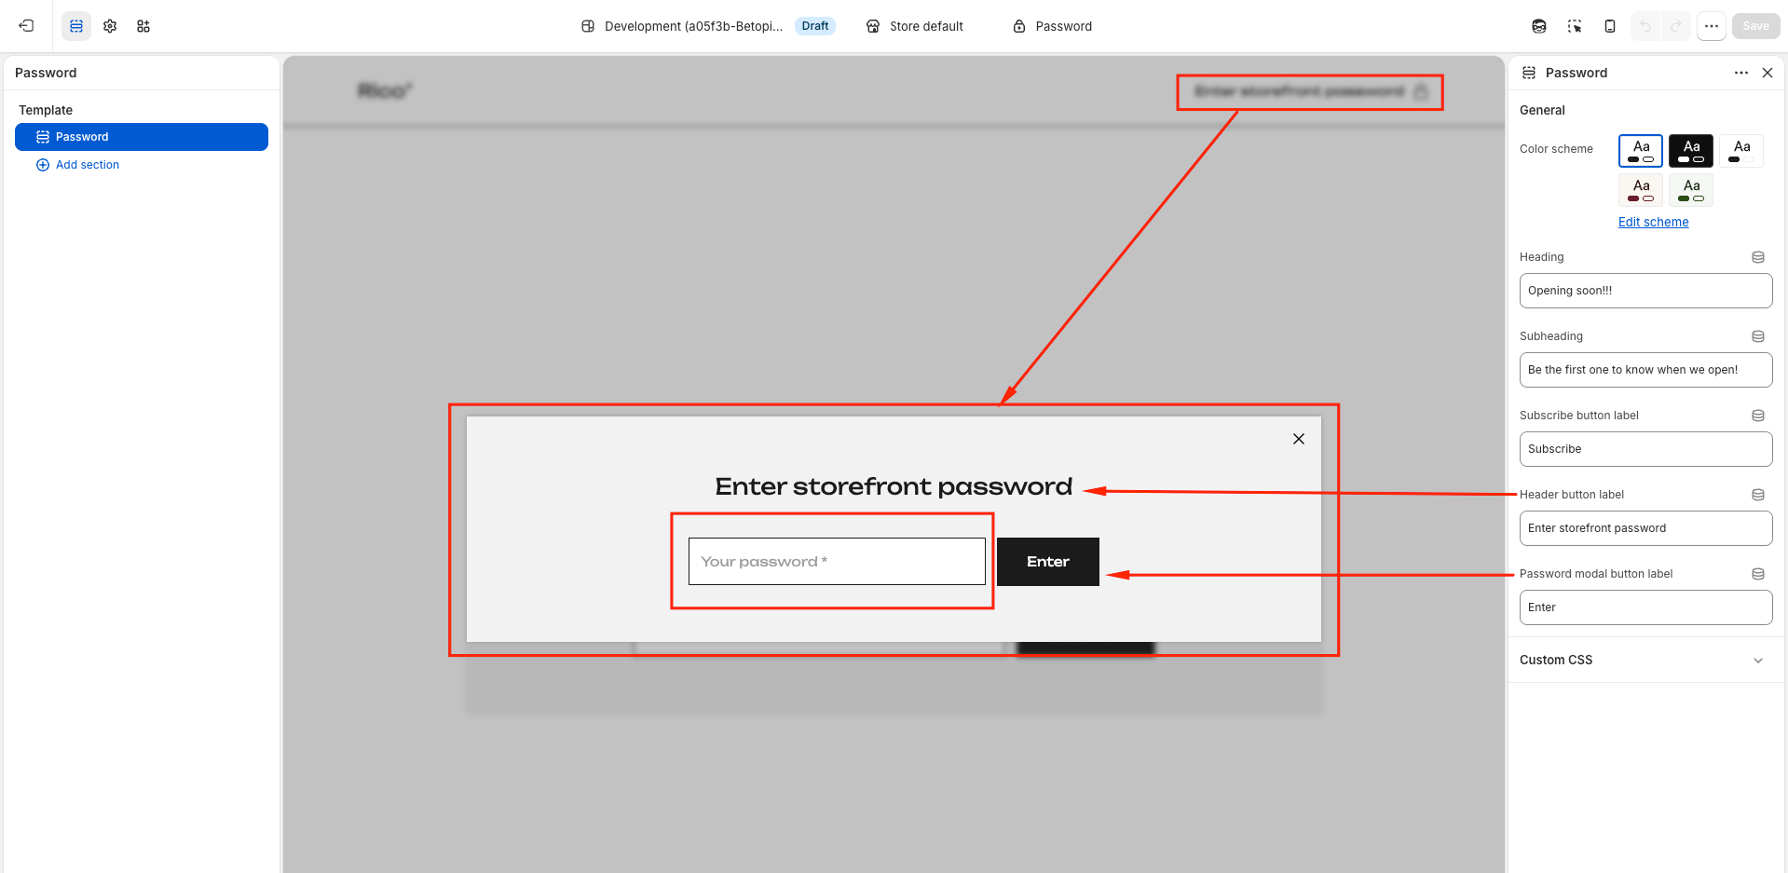Click the Your password input in preview
1788x873 pixels.
point(837,561)
